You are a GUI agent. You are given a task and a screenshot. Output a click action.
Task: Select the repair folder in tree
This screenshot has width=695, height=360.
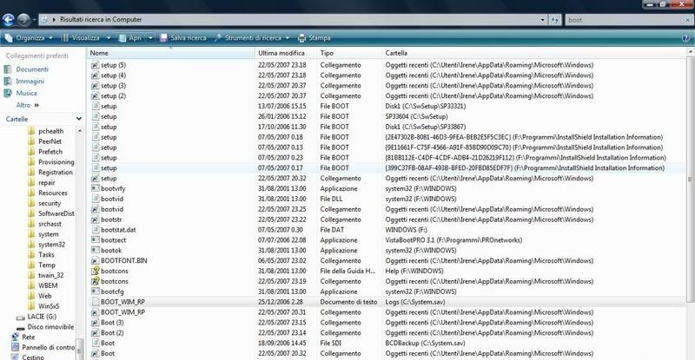pos(41,183)
